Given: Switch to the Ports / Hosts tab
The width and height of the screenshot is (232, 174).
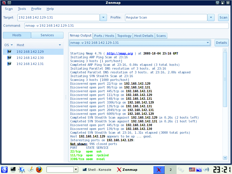Looking at the screenshot, I should pos(104,36).
